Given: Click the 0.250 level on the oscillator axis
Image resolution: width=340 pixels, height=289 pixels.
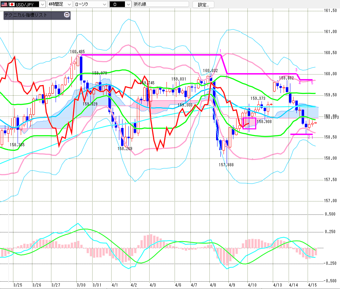Looking at the screenshot, I should point(330,231).
